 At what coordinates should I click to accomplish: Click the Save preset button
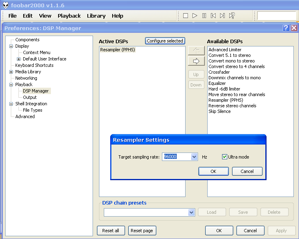click(x=243, y=212)
